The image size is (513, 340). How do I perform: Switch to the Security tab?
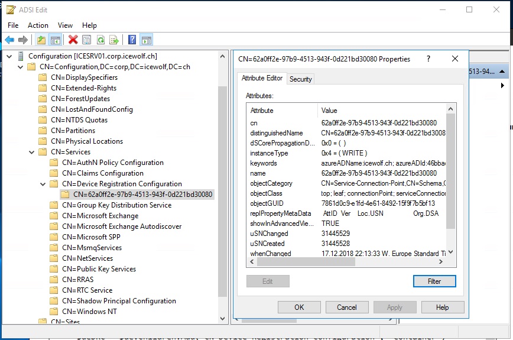pyautogui.click(x=301, y=79)
